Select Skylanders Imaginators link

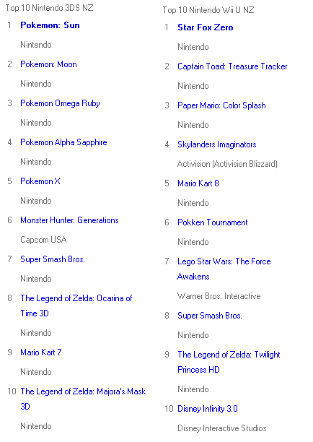click(x=217, y=144)
